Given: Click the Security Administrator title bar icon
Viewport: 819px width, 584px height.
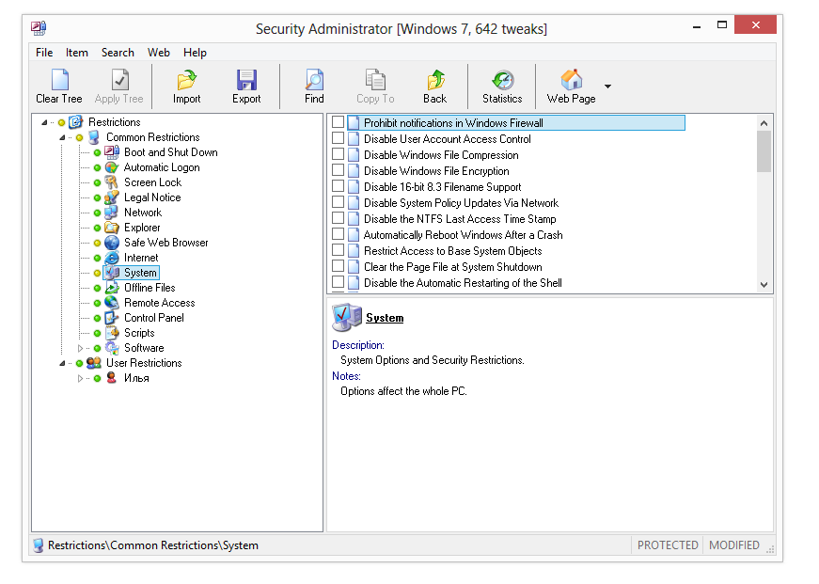Looking at the screenshot, I should pyautogui.click(x=39, y=28).
